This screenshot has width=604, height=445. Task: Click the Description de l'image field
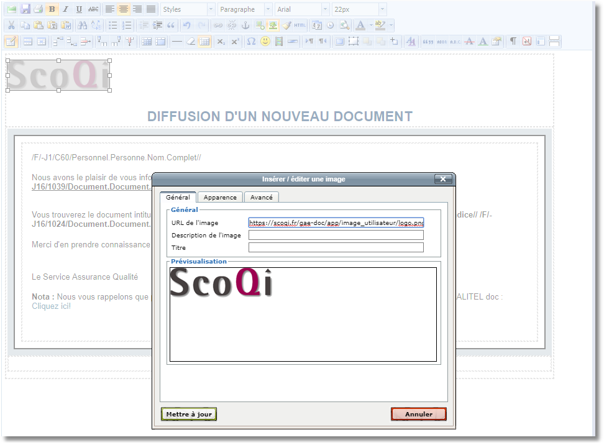point(336,235)
